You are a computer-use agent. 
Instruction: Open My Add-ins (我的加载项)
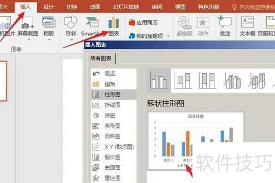(146, 36)
